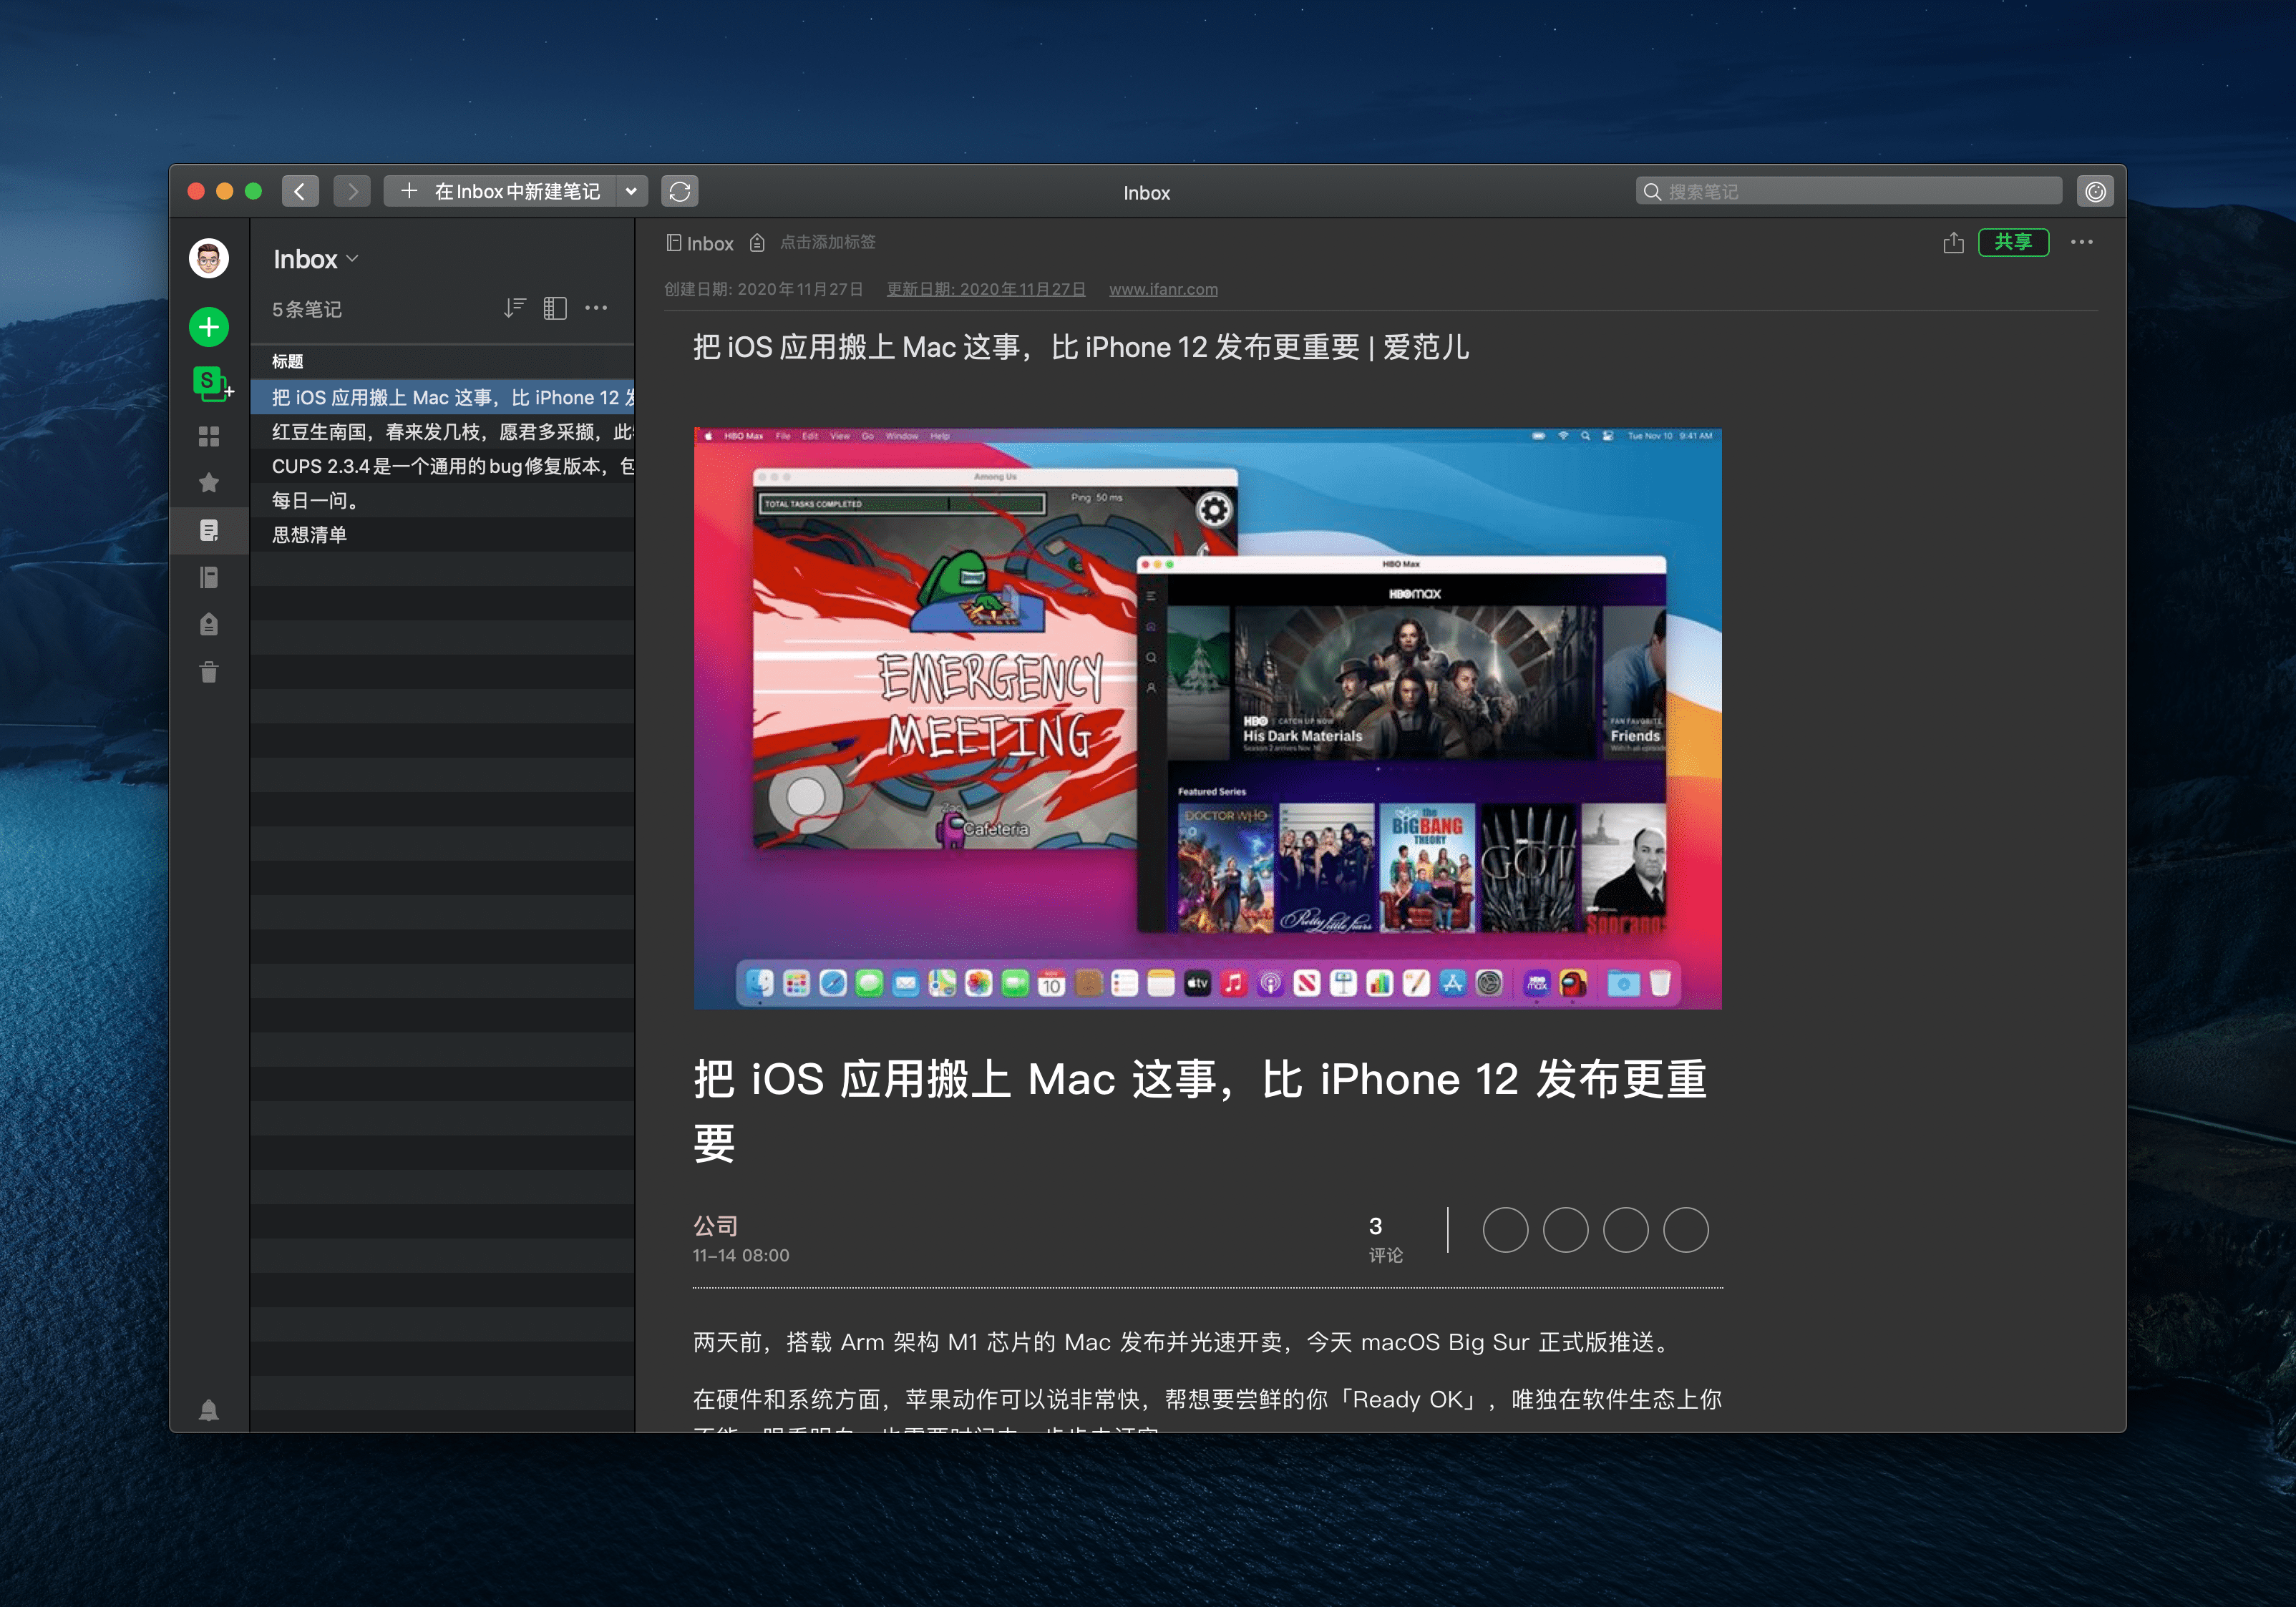2296x1607 pixels.
Task: Select note 红豆生南国，春来发几枝
Action: (442, 432)
